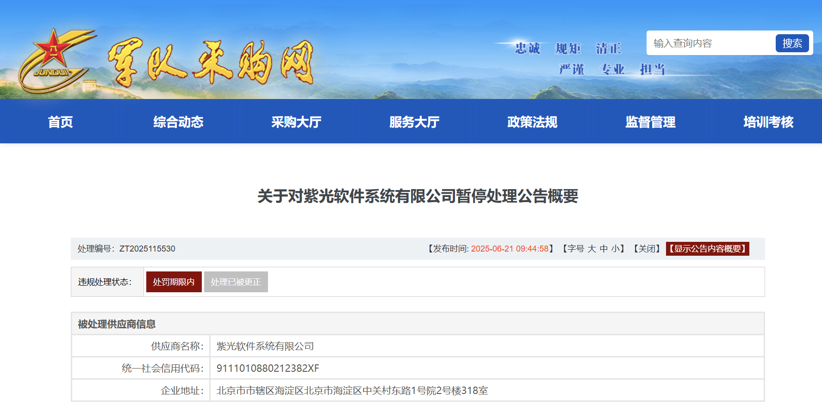The width and height of the screenshot is (822, 406).
Task: Set font size to 小
Action: [x=616, y=249]
